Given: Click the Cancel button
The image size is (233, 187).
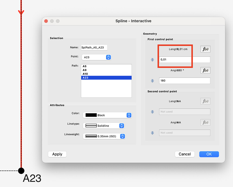Looking at the screenshot, I should [x=185, y=154].
